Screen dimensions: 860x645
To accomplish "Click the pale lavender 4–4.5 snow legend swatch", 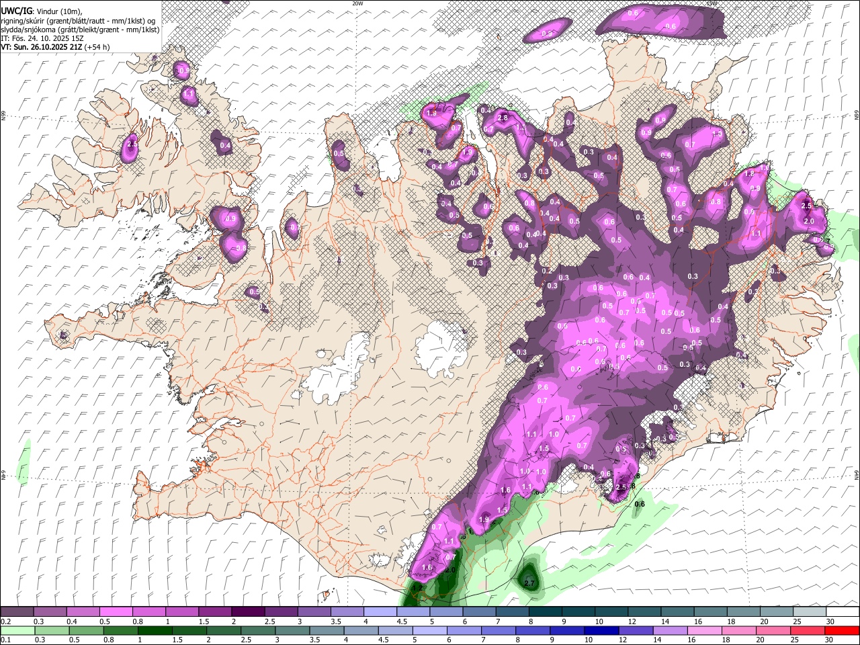I will [380, 612].
